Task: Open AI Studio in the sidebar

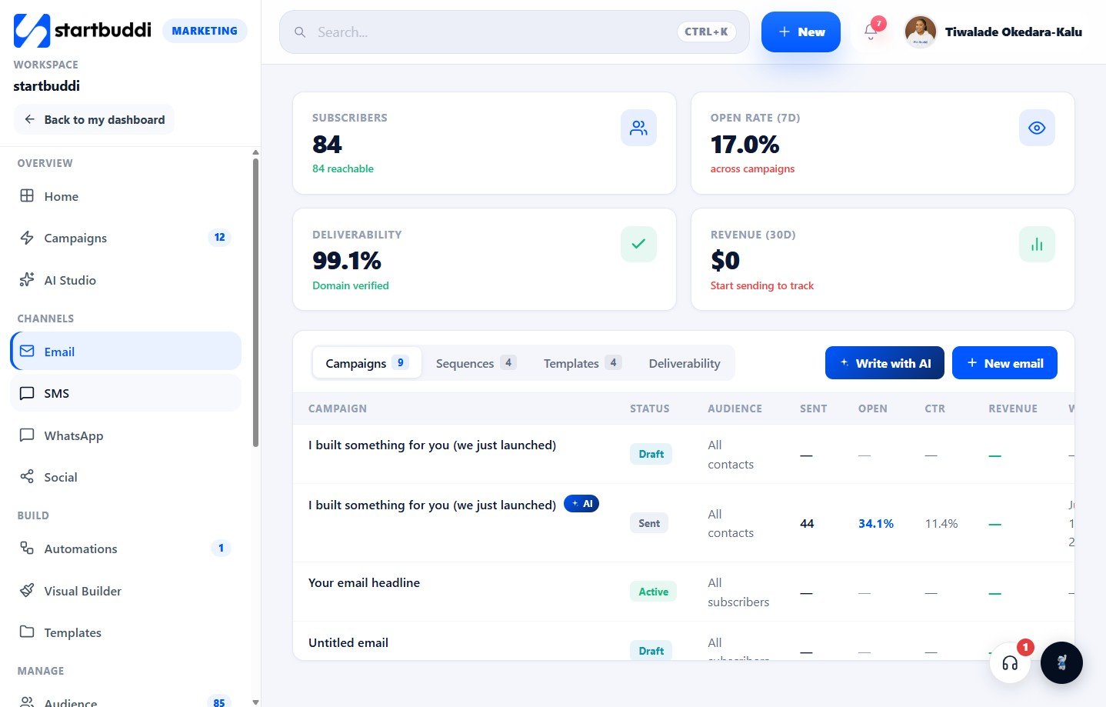Action: (126, 280)
